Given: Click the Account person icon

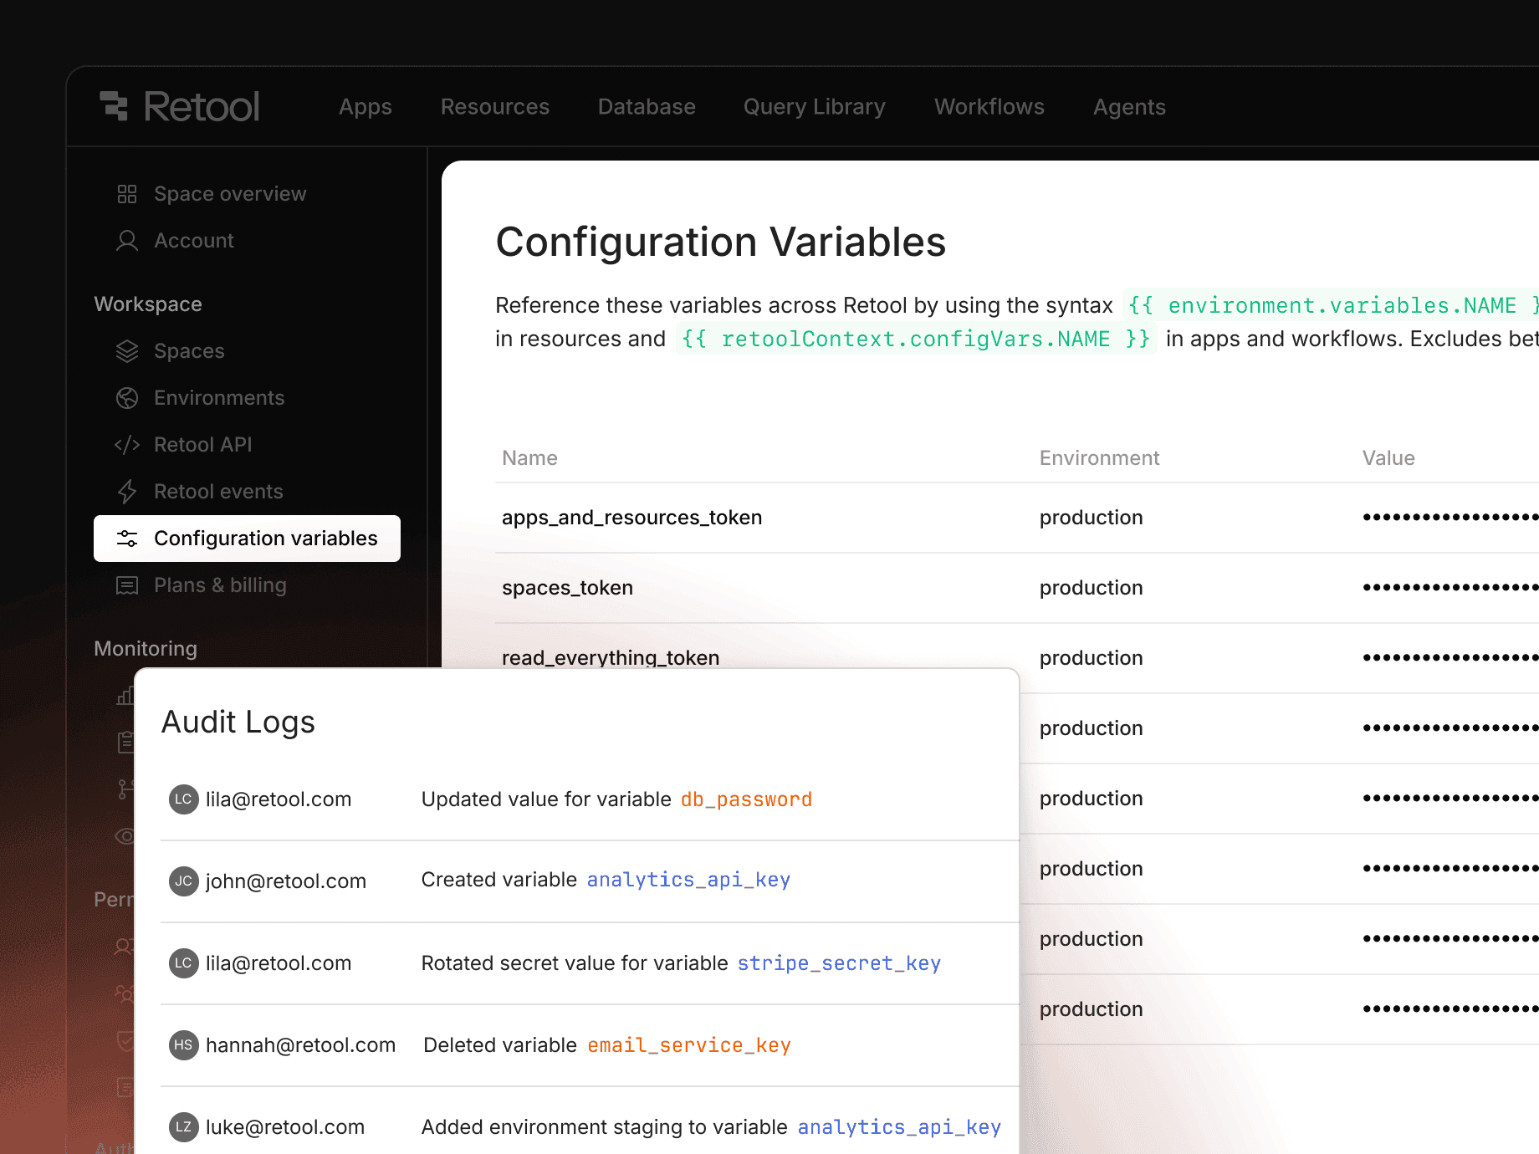Looking at the screenshot, I should 127,241.
